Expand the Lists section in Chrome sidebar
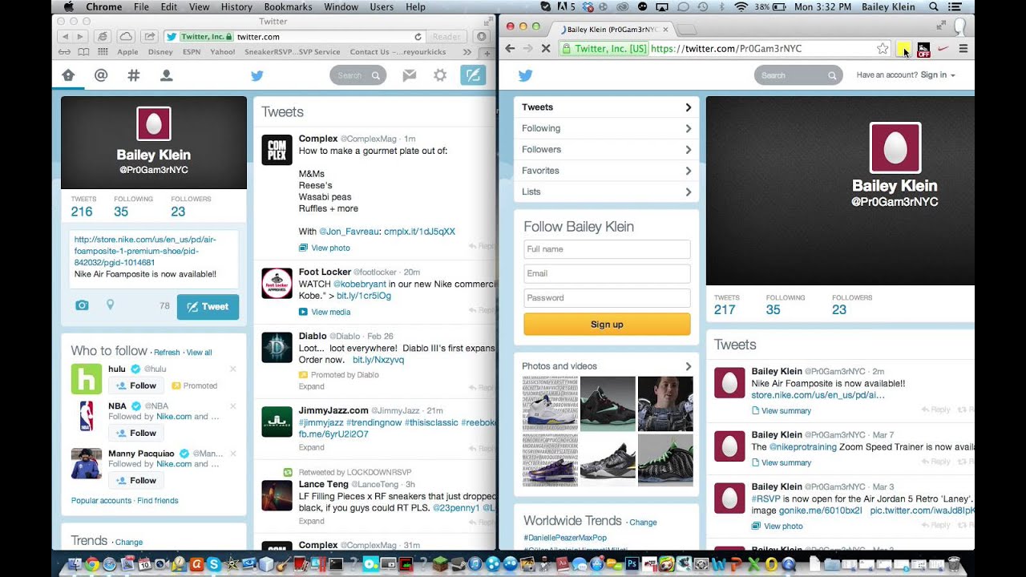The image size is (1026, 577). pyautogui.click(x=606, y=192)
